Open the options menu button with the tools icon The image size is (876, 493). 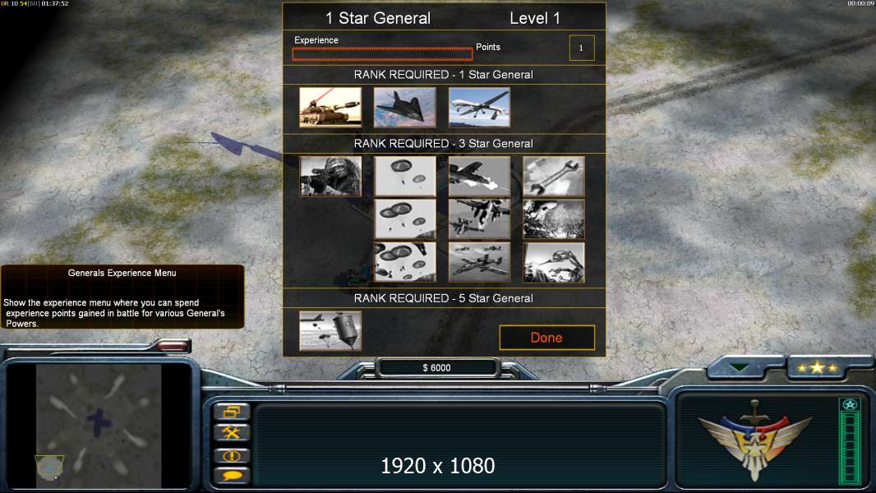tap(231, 432)
